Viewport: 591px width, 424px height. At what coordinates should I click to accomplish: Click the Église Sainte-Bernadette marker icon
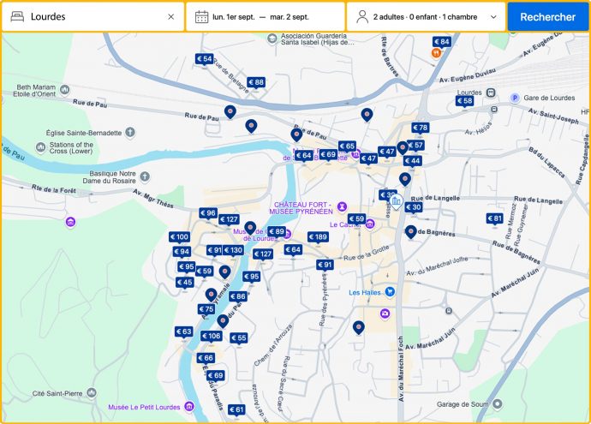pyautogui.click(x=130, y=133)
